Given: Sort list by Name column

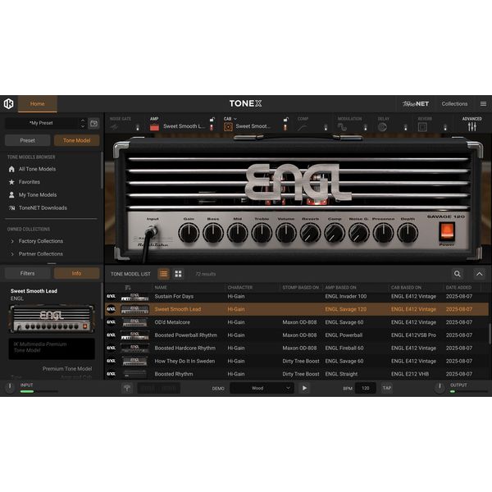Looking at the screenshot, I should (x=161, y=288).
